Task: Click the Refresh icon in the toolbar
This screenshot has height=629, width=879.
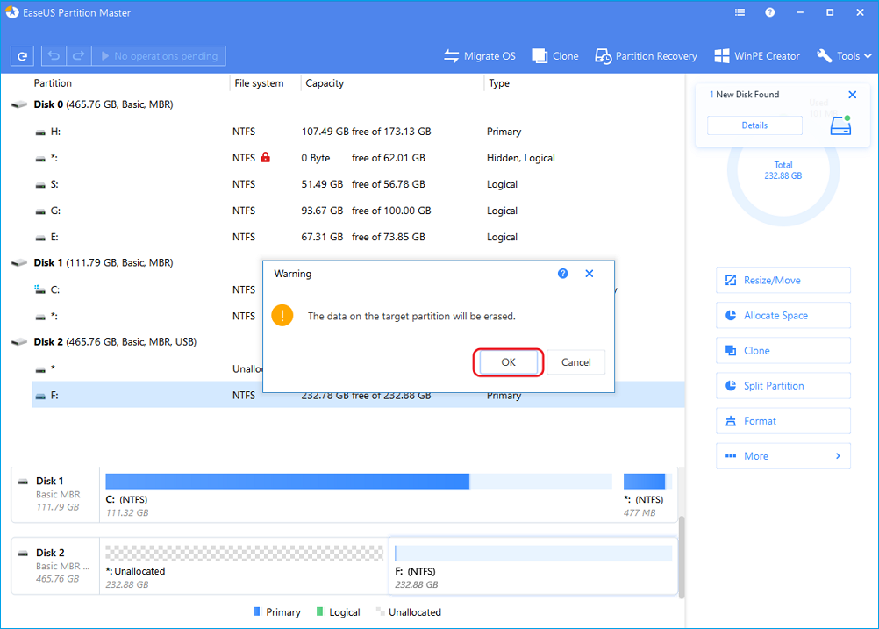Action: [x=22, y=55]
